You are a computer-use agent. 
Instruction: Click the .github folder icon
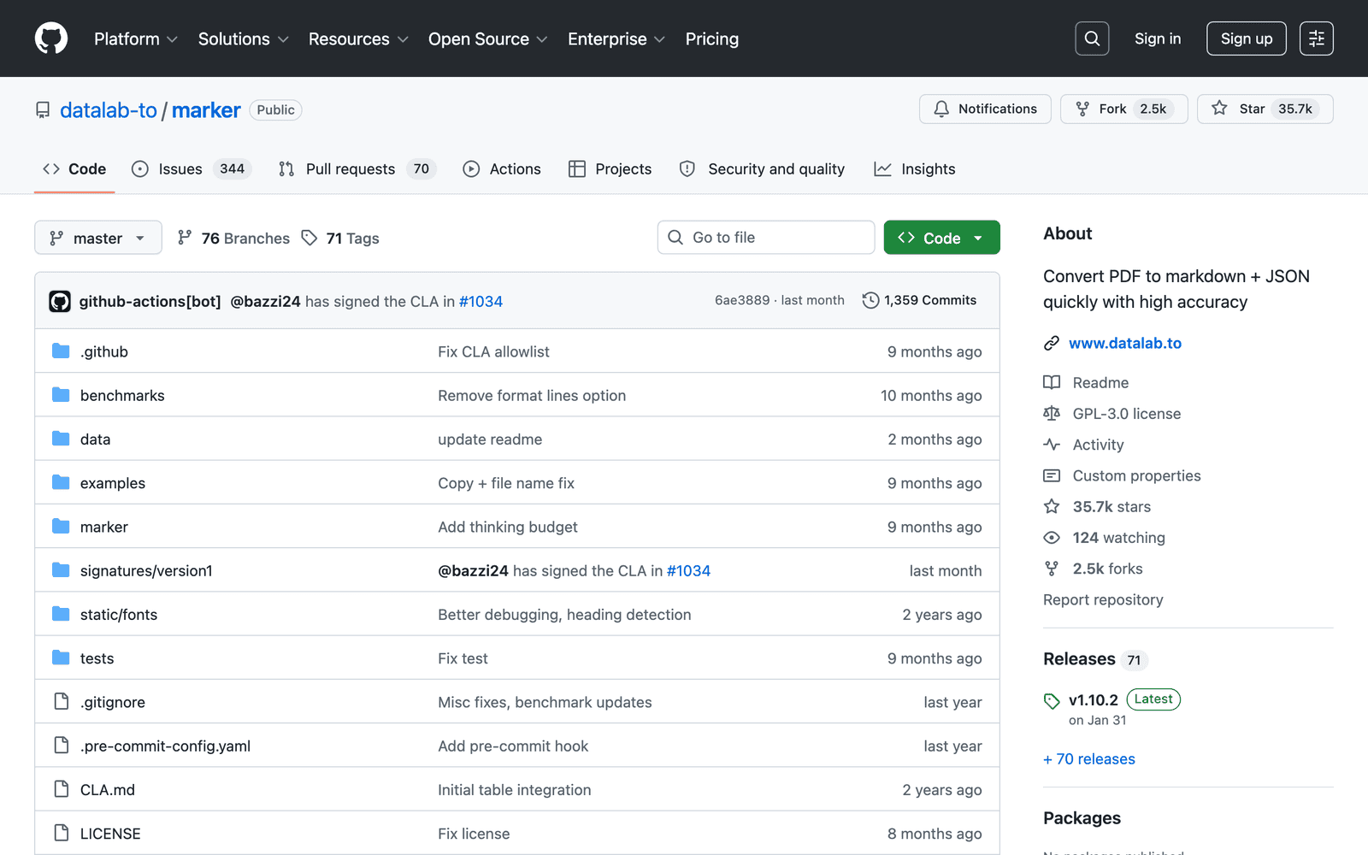click(61, 351)
